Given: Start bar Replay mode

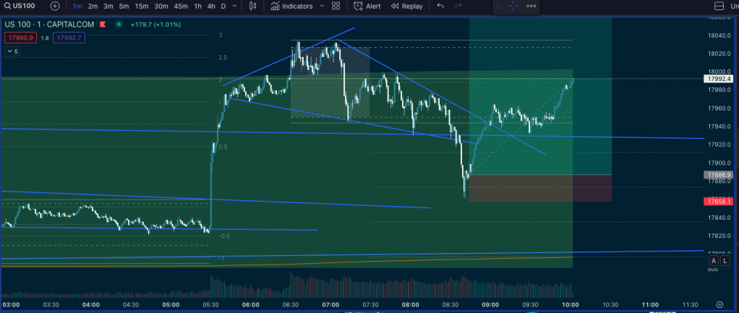Looking at the screenshot, I should tap(406, 6).
